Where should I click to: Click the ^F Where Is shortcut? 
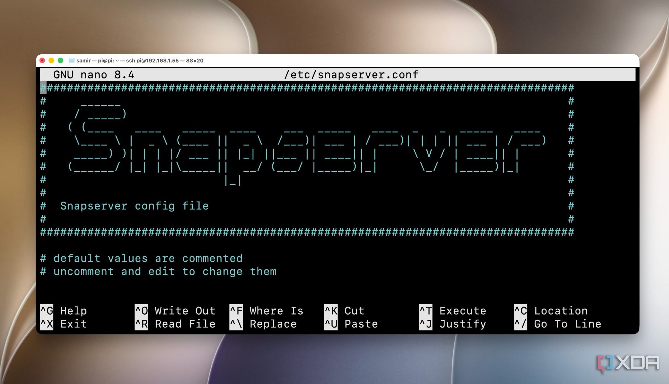point(267,311)
